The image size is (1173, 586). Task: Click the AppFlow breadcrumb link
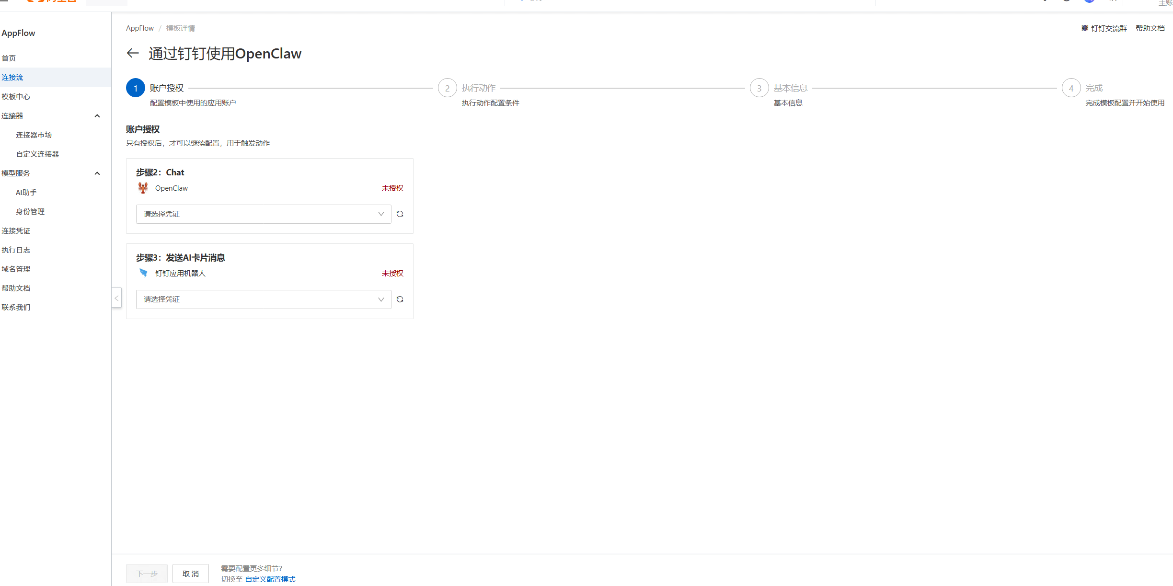pyautogui.click(x=140, y=28)
